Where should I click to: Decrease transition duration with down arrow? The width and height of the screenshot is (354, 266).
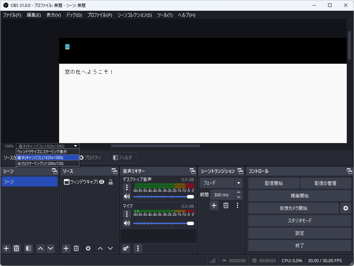239,197
